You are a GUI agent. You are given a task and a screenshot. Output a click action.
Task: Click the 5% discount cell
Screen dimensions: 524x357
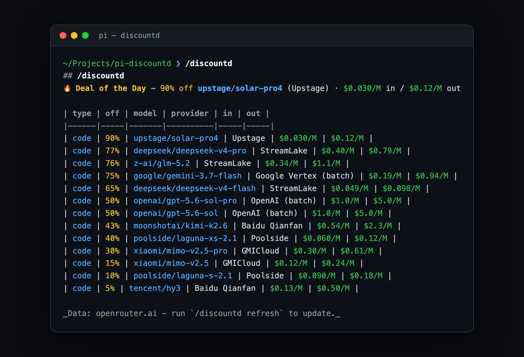(110, 288)
